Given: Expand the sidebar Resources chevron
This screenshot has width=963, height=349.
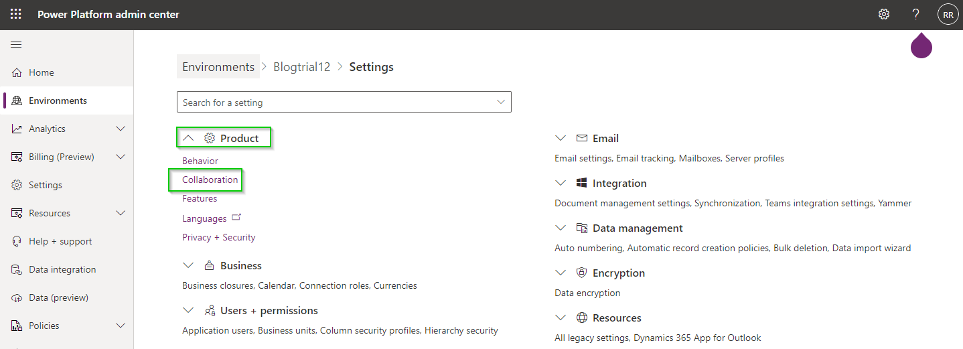Looking at the screenshot, I should (x=121, y=213).
